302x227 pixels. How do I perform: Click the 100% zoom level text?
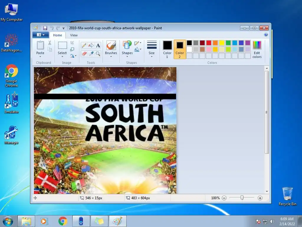pyautogui.click(x=215, y=198)
